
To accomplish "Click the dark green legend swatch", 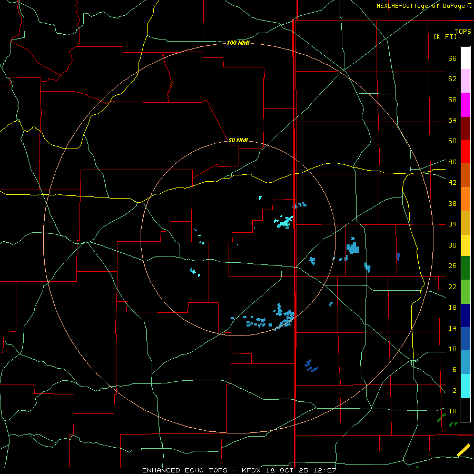I will coord(465,268).
